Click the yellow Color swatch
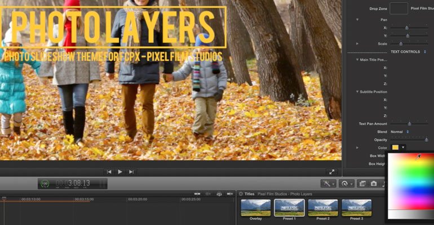The image size is (434, 225). (x=395, y=147)
